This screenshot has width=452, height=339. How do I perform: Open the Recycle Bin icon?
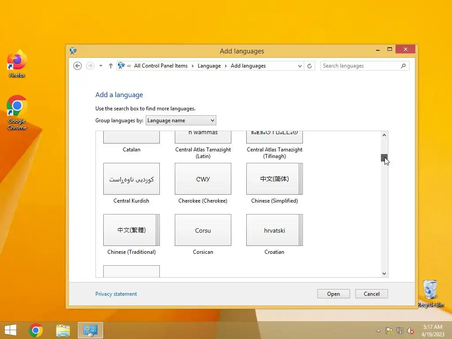pyautogui.click(x=430, y=294)
